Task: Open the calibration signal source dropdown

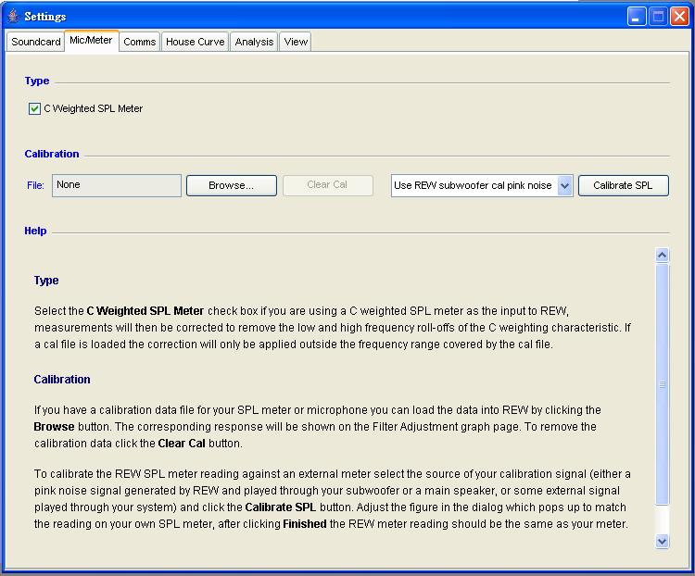Action: pyautogui.click(x=565, y=185)
